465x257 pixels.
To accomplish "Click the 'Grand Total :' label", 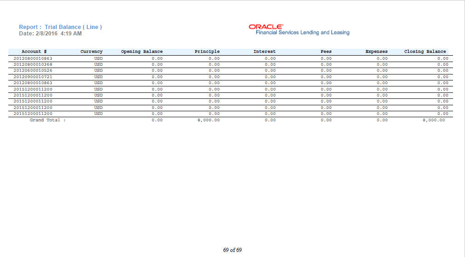I will pos(47,120).
